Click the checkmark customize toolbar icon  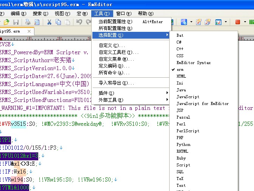click(218, 22)
